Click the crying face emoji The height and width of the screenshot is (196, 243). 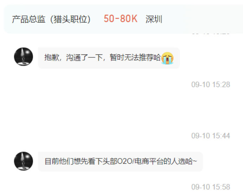pyautogui.click(x=167, y=58)
